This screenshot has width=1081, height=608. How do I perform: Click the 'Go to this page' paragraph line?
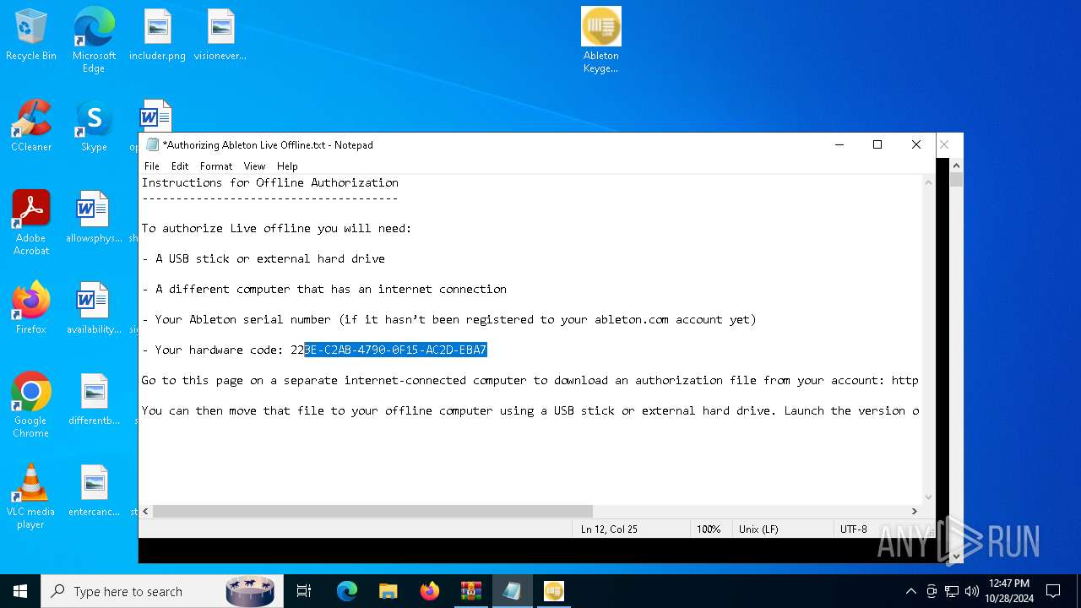coord(530,380)
